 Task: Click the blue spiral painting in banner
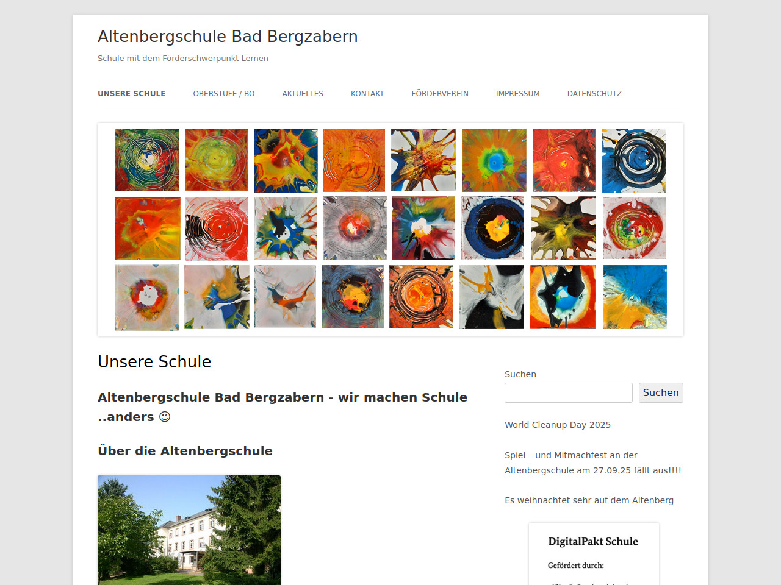pos(634,161)
